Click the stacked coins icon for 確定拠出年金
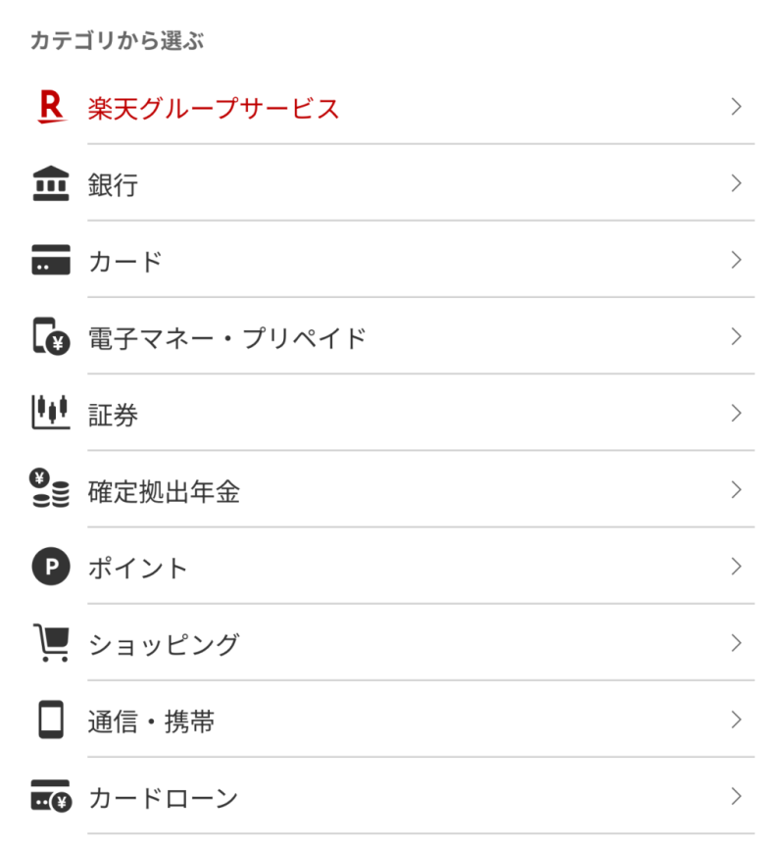The height and width of the screenshot is (846, 784). 51,490
